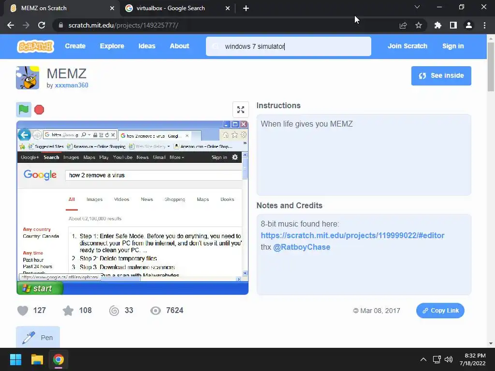Open the Ideas menu item
495x371 pixels.
point(147,46)
